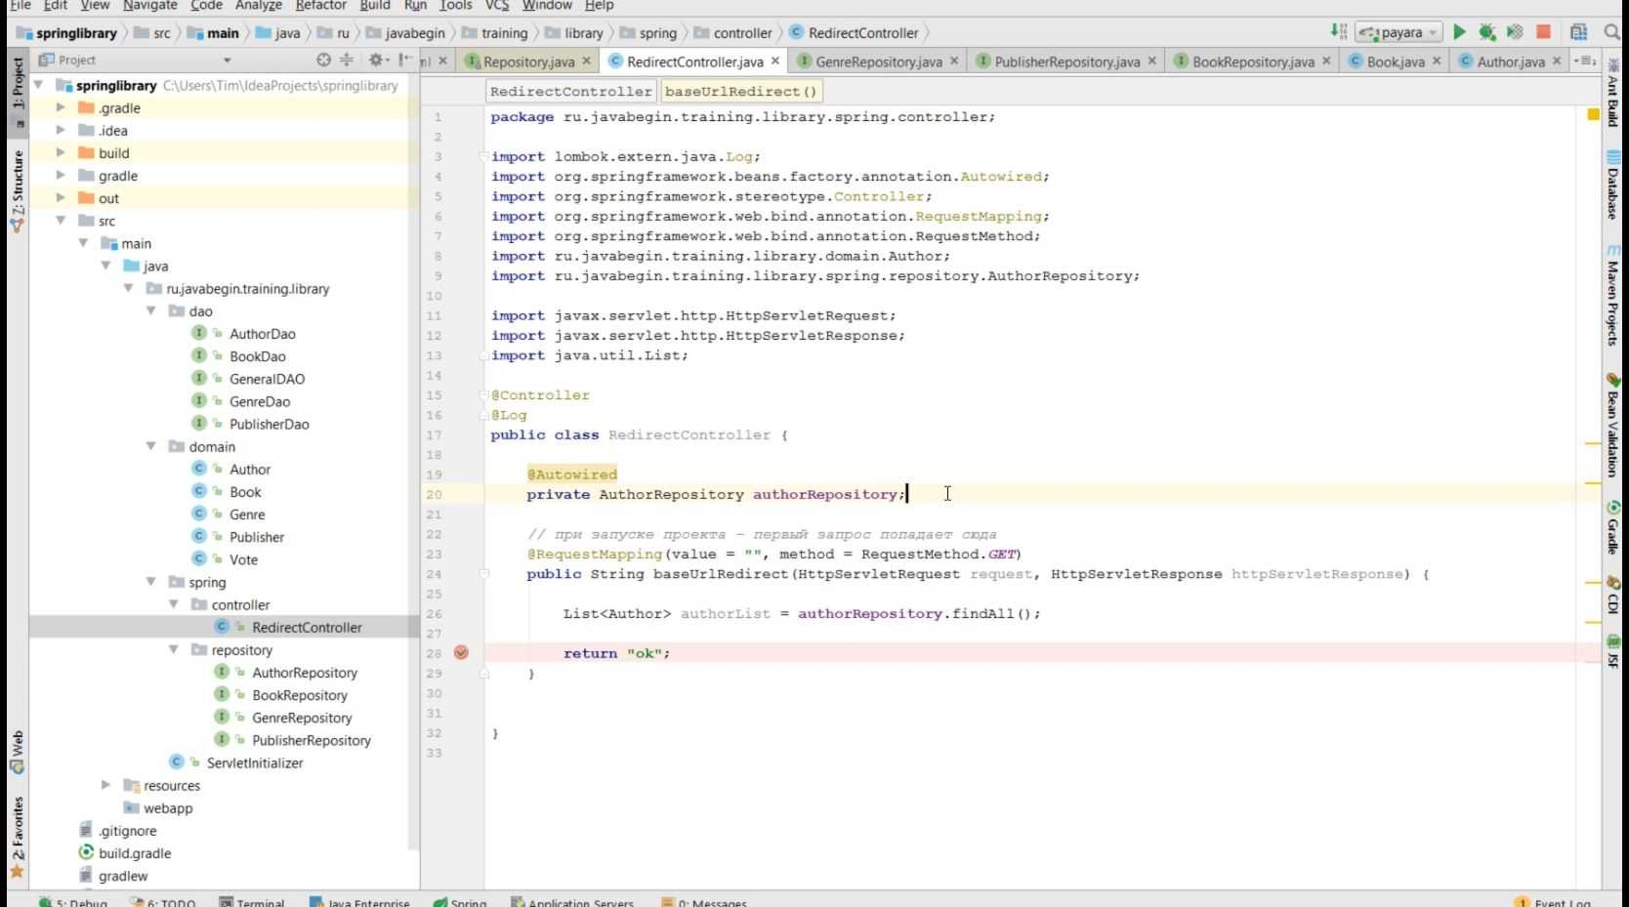Image resolution: width=1629 pixels, height=907 pixels.
Task: Click baseUrlRedirect() breadcrumb in editor
Action: 740,91
